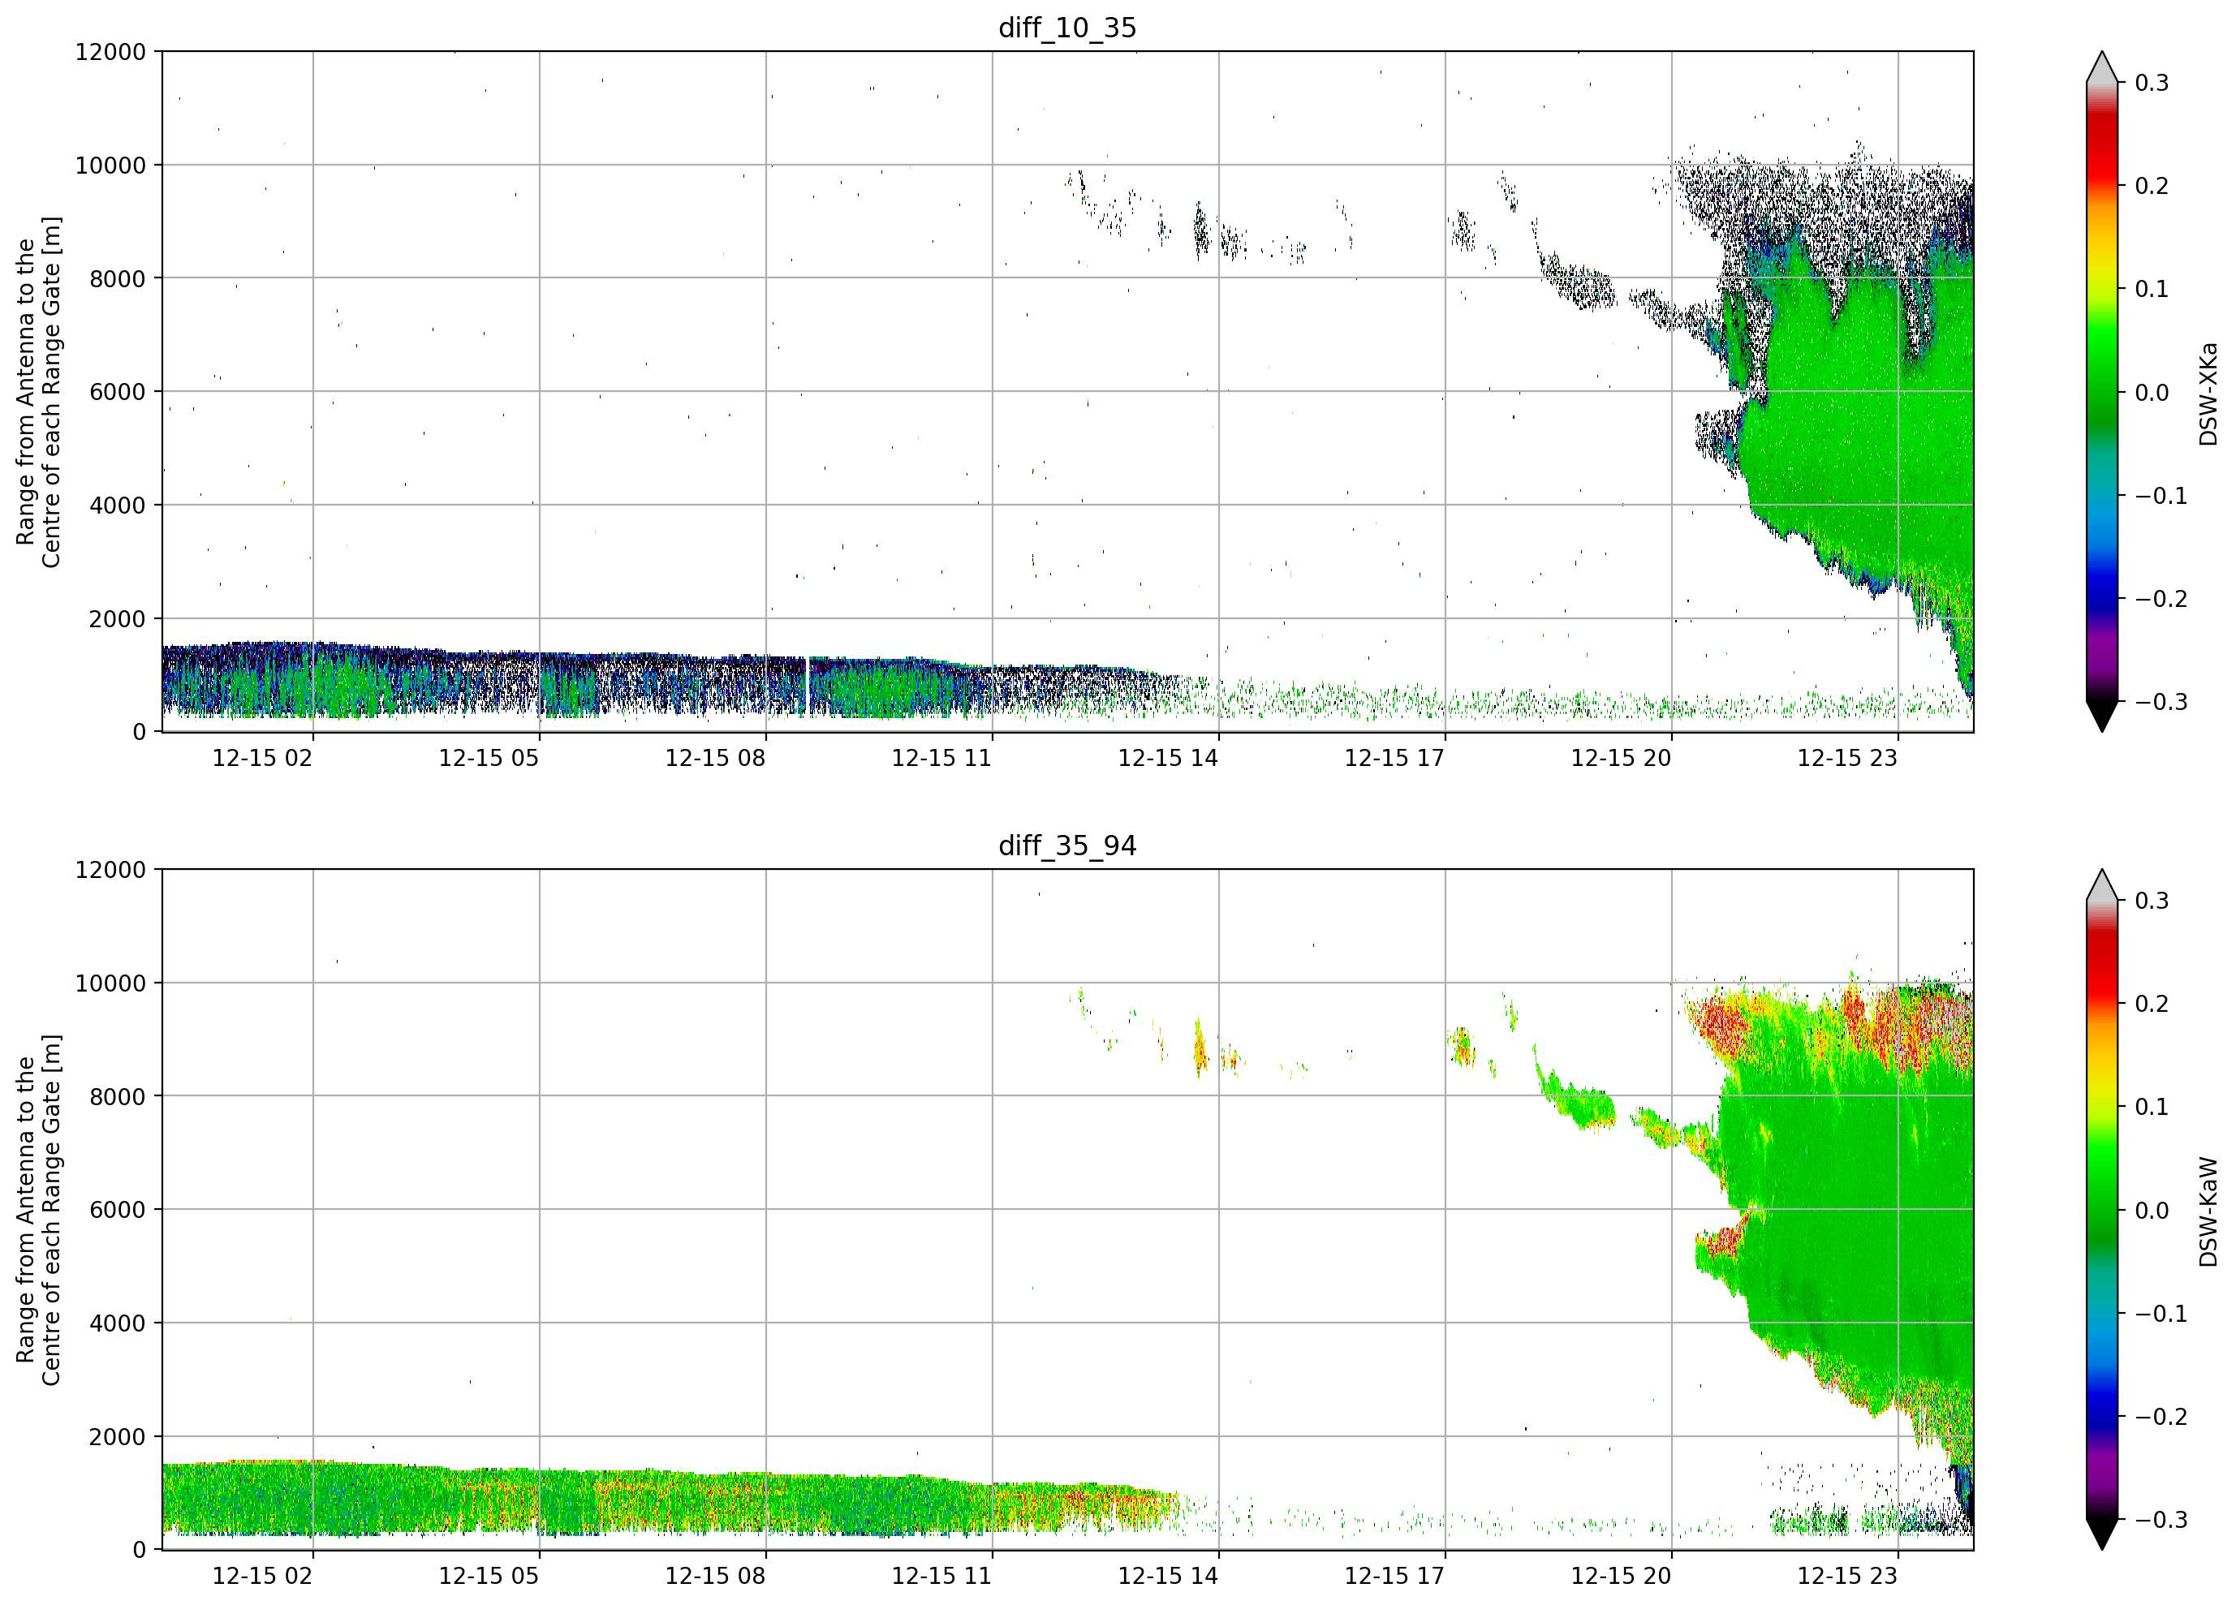Click '12-15 14' on the diff_10_35 x-axis
The height and width of the screenshot is (1605, 2236).
(x=1168, y=758)
